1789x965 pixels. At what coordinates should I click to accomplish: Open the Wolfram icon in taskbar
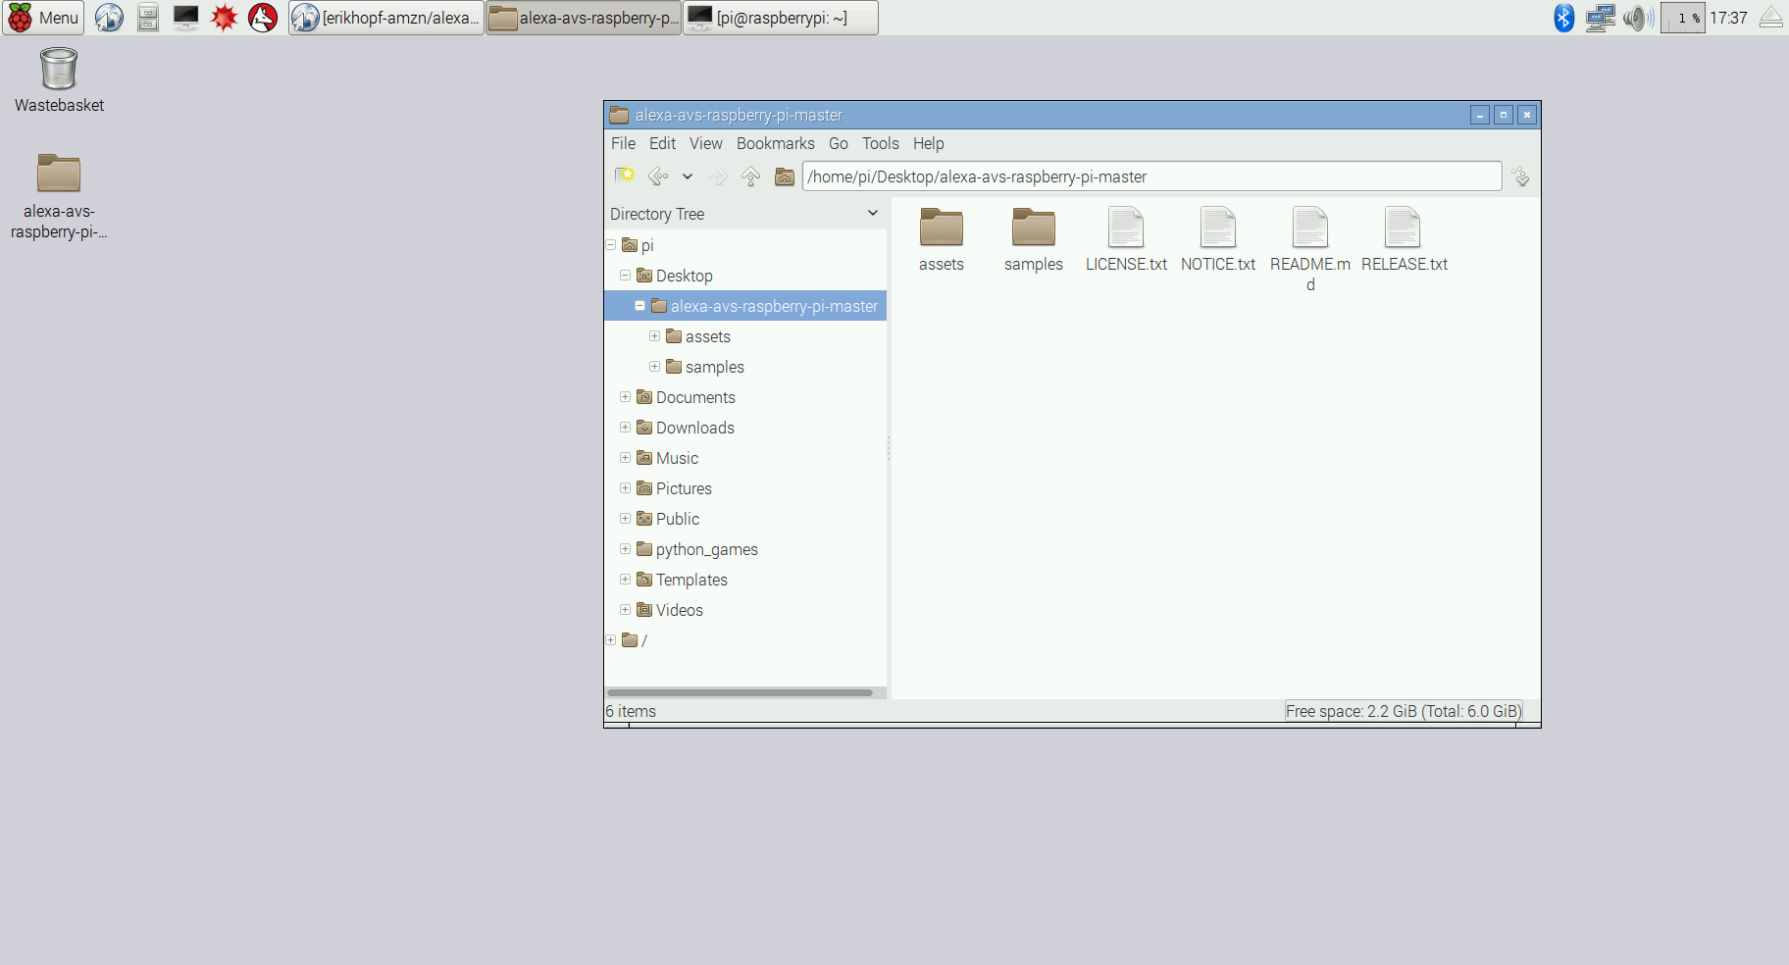click(263, 18)
